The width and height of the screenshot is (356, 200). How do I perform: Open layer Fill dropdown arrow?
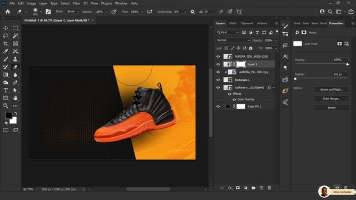coord(276,48)
